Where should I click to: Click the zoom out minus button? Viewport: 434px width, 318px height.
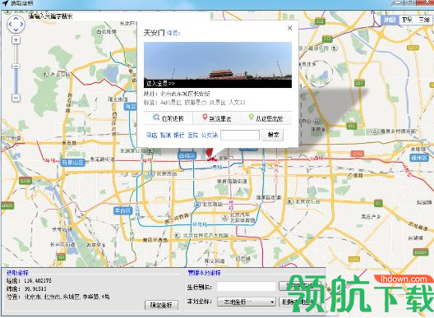click(x=16, y=98)
